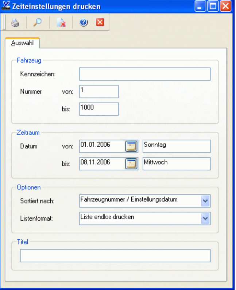Click the Titel text field
Viewport: 236px width, 290px height.
click(115, 256)
